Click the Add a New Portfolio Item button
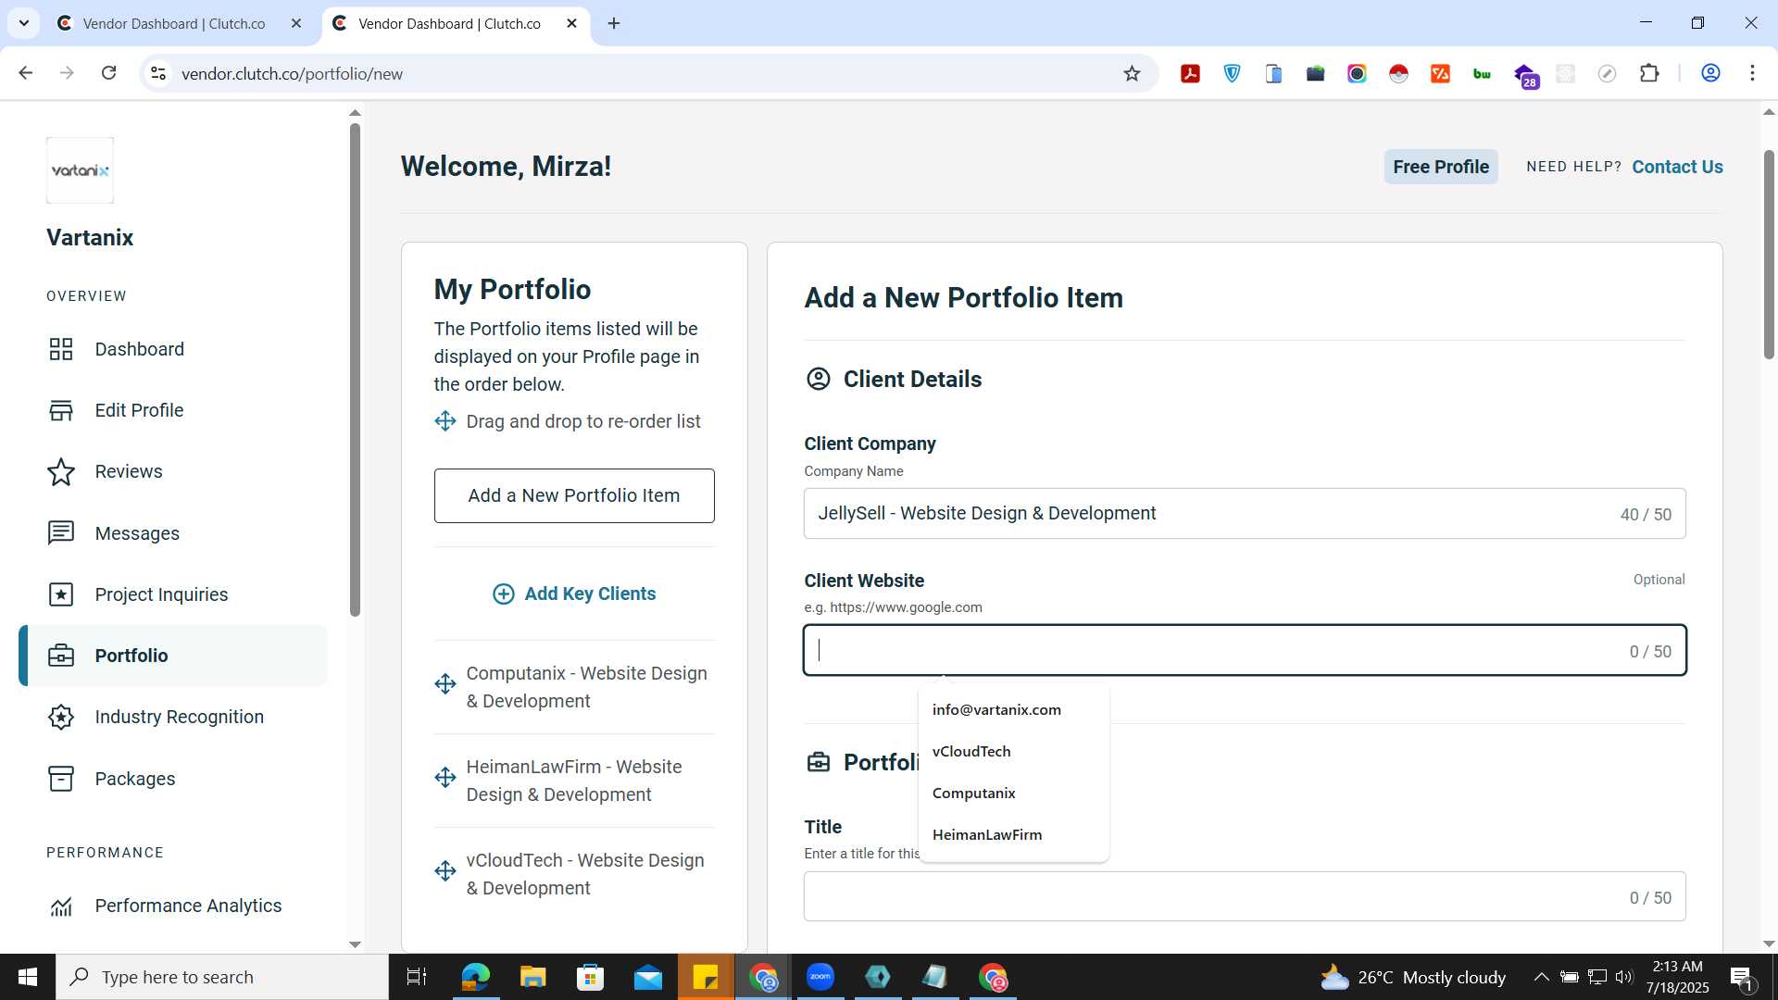Viewport: 1778px width, 1000px height. tap(574, 495)
